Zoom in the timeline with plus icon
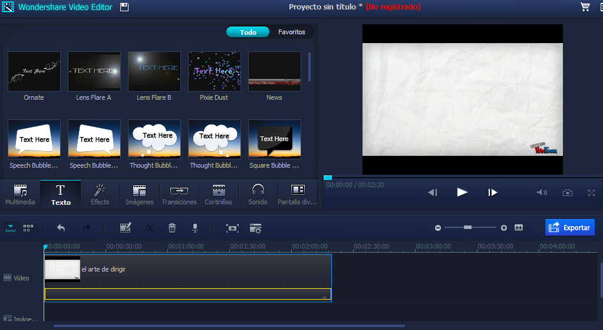This screenshot has height=330, width=603. (504, 228)
